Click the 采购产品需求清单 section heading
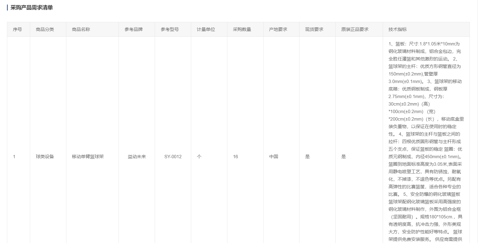This screenshot has height=243, width=478. (31, 8)
